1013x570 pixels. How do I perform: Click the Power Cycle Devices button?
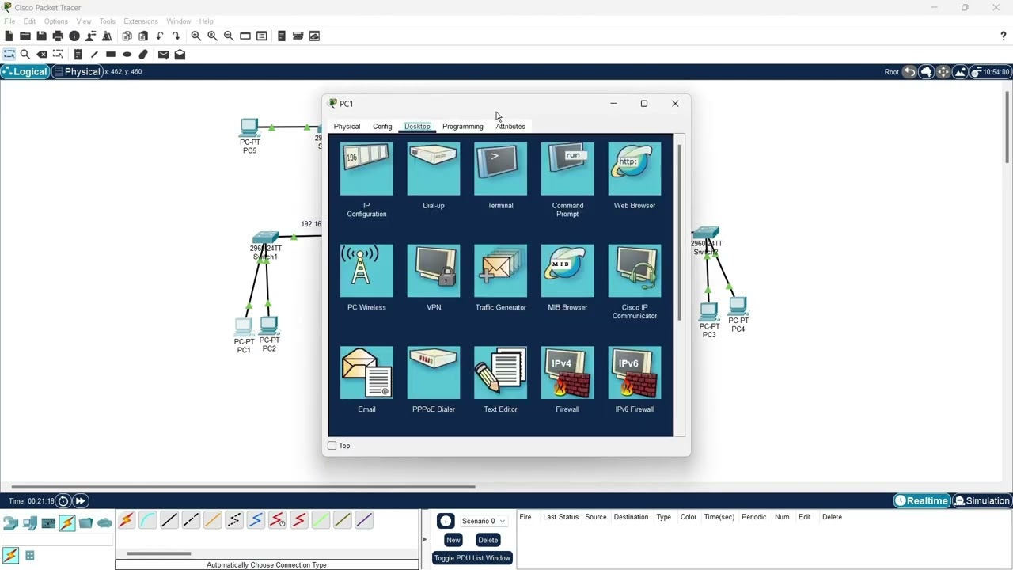click(63, 500)
